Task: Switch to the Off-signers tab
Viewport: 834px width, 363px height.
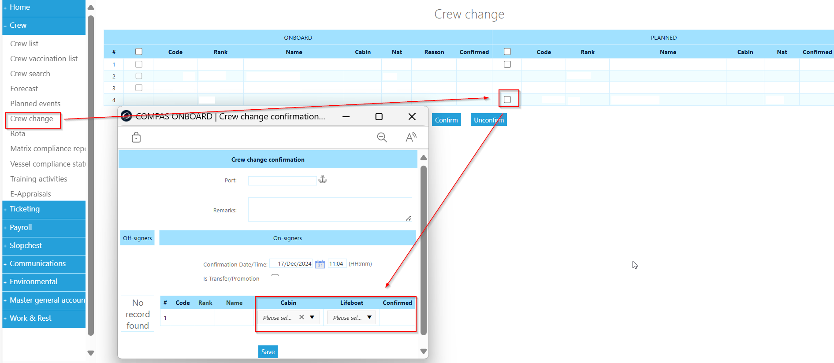Action: point(138,238)
